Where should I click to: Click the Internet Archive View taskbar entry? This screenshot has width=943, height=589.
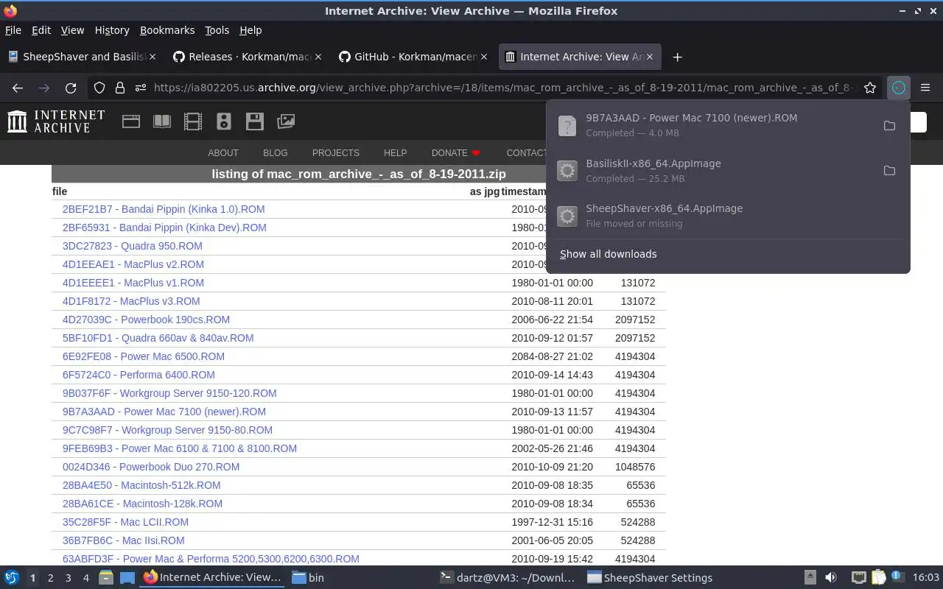pos(213,578)
